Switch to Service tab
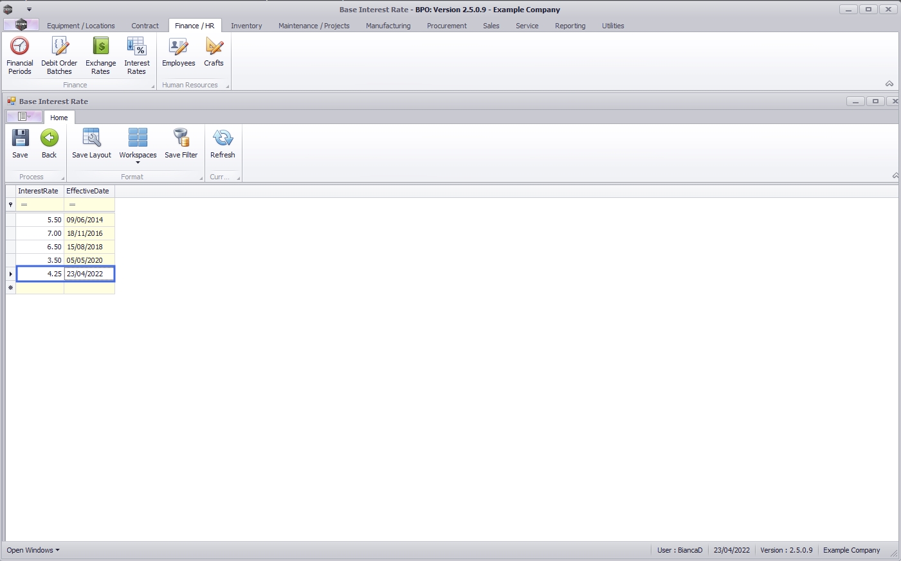The image size is (901, 561). tap(527, 26)
